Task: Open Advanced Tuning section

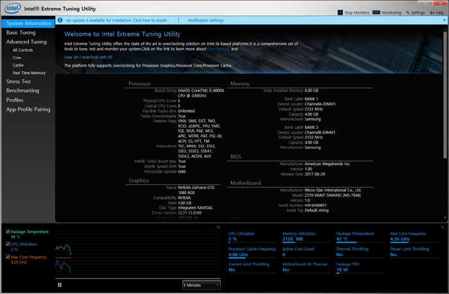Action: point(26,42)
